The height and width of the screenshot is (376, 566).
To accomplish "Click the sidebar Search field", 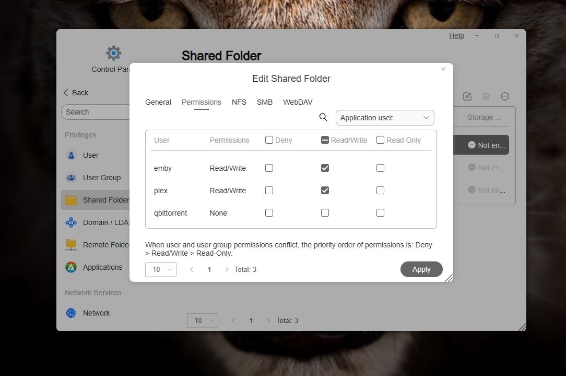I will point(96,112).
